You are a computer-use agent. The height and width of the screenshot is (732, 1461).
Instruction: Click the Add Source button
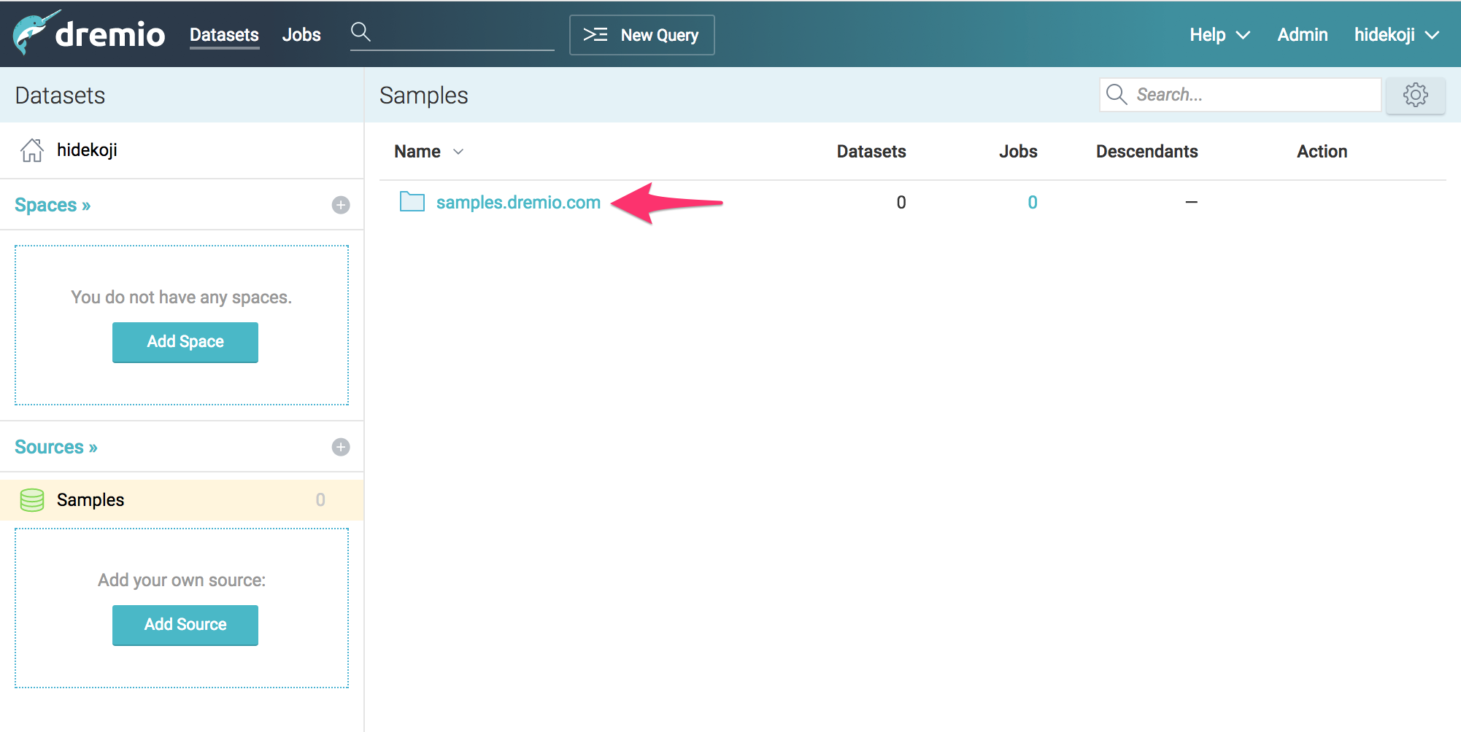(x=185, y=624)
